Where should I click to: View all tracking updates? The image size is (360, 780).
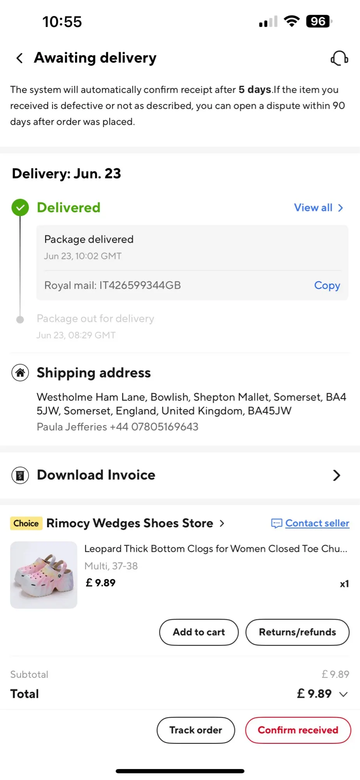pyautogui.click(x=318, y=207)
